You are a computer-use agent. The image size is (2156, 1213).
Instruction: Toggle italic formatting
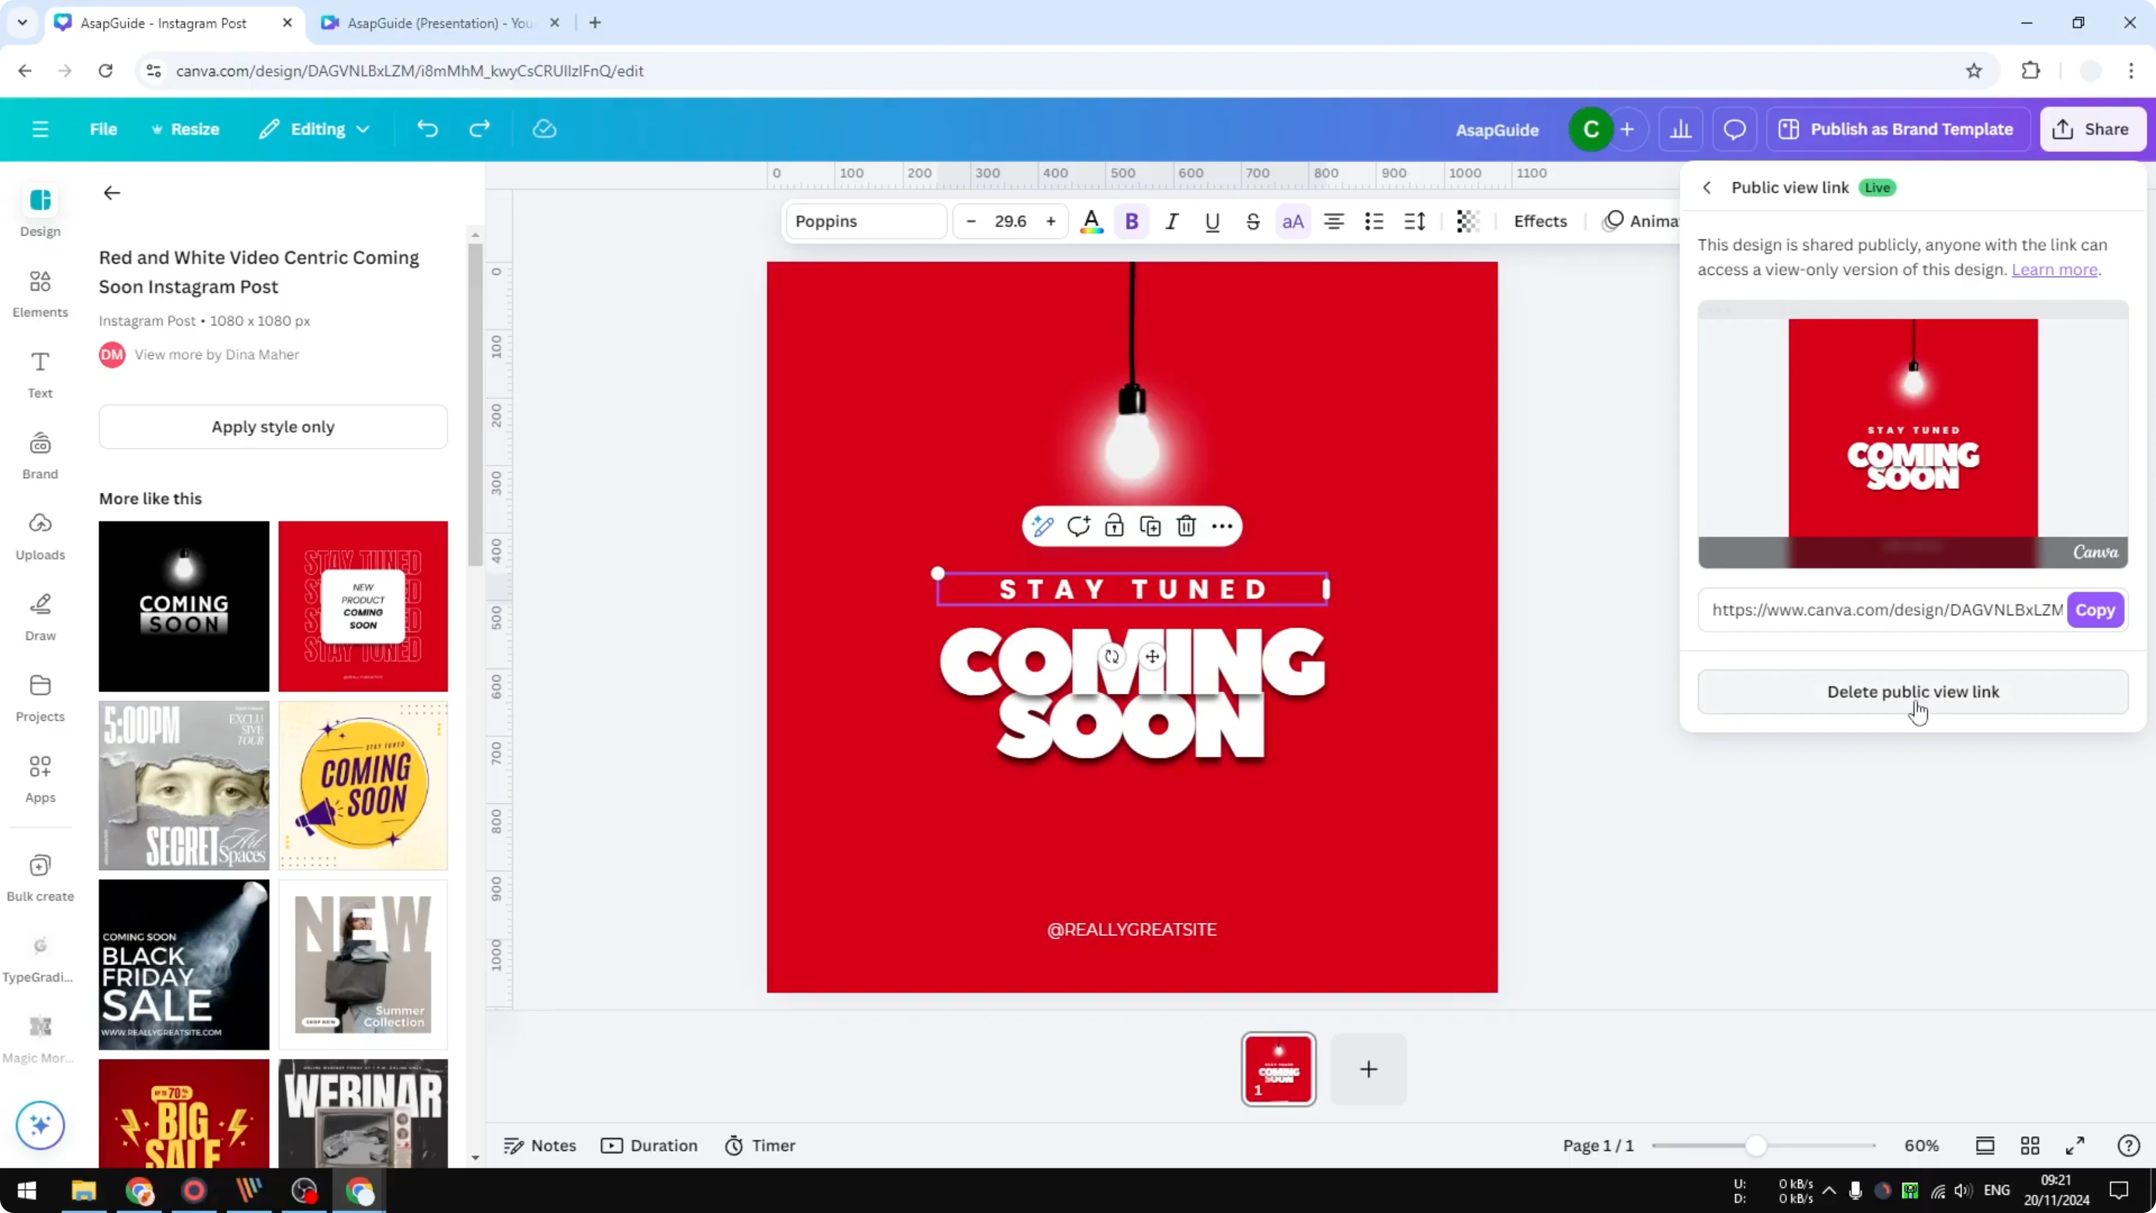(x=1172, y=221)
